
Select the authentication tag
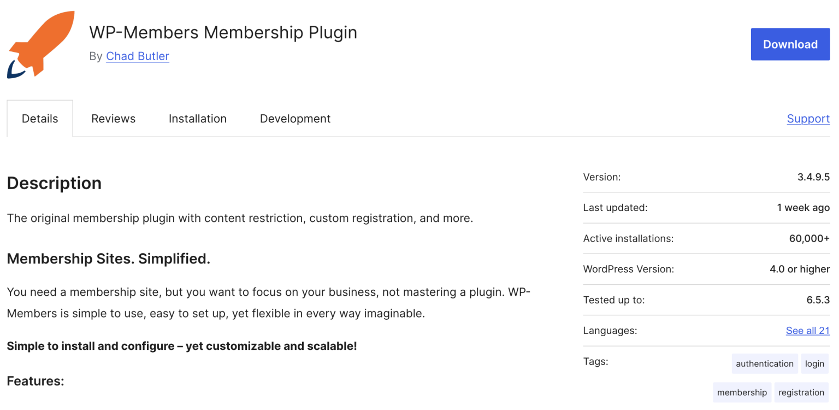point(764,363)
